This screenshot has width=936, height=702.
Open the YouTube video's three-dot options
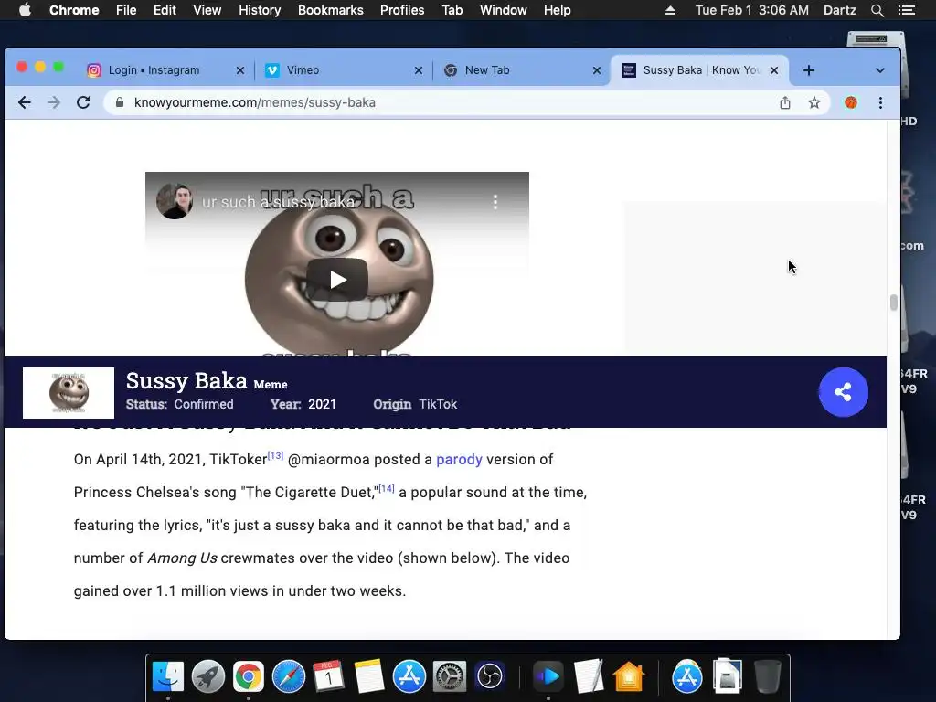point(495,202)
